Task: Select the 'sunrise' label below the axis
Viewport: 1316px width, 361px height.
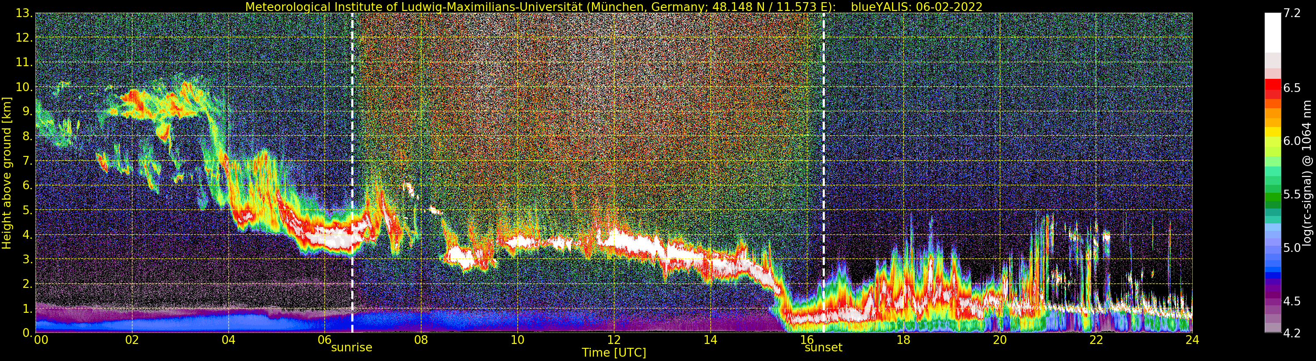Action: click(x=352, y=348)
